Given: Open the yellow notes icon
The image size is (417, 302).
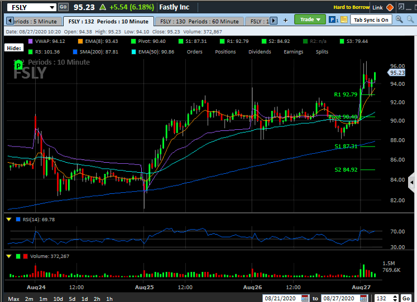Looking at the screenshot, I should coord(344,20).
